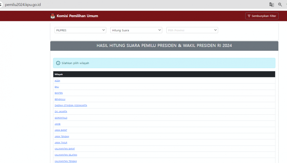Click the Wilayah column header
This screenshot has height=163, width=287.
(x=59, y=74)
